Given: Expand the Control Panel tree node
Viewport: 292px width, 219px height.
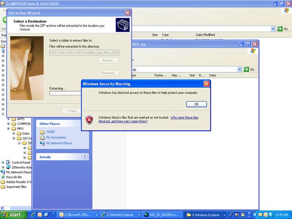Looking at the screenshot, I should (3, 162).
